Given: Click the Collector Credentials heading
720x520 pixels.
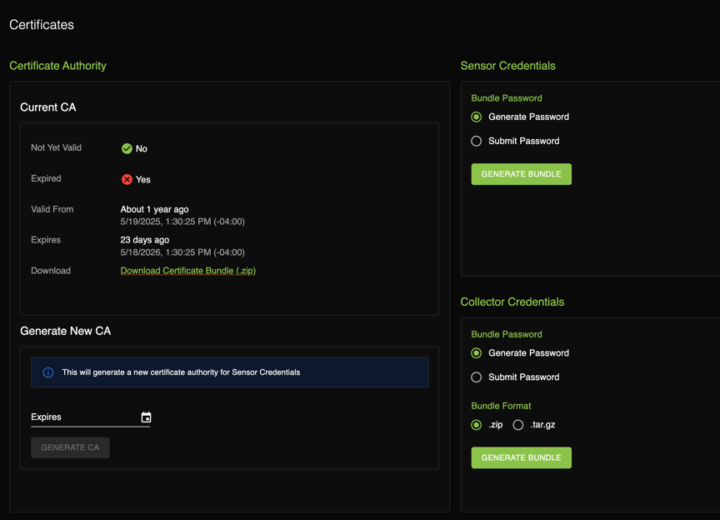Looking at the screenshot, I should pyautogui.click(x=512, y=302).
